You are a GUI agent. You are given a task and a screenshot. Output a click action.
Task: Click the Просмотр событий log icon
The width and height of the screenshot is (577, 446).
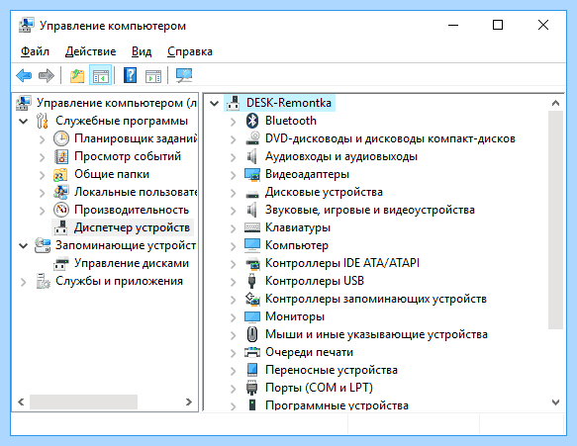(x=61, y=156)
